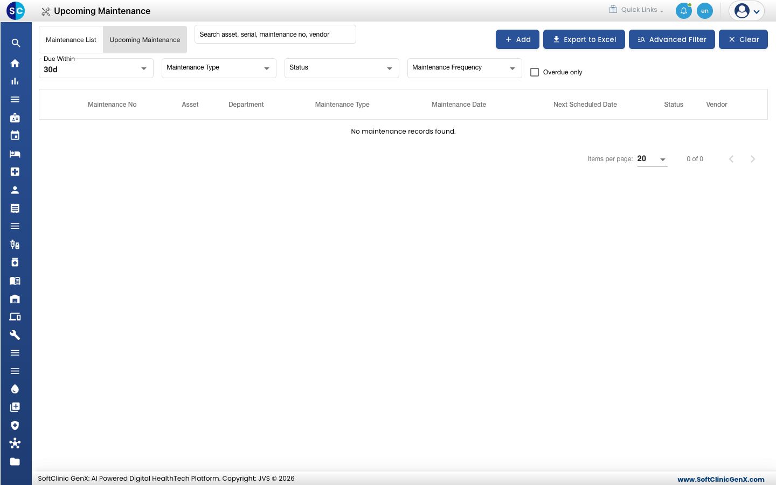Screen dimensions: 776x485
Task: Open the user profile menu
Action: [x=747, y=11]
